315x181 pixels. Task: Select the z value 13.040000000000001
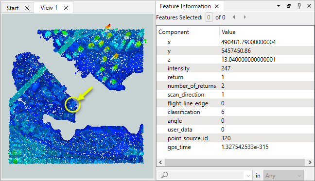[x=248, y=60]
